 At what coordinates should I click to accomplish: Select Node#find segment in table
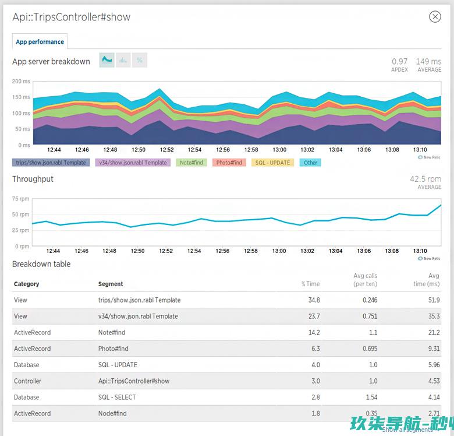click(x=112, y=414)
